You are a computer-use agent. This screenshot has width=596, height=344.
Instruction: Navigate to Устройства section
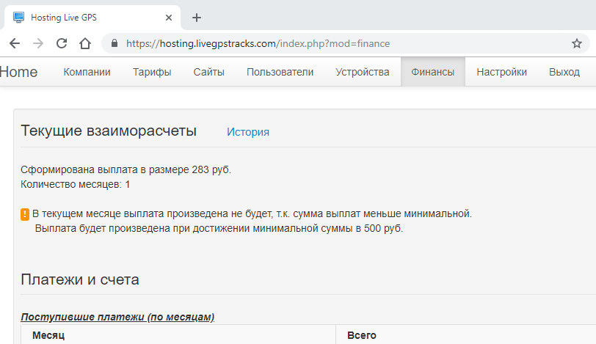(362, 72)
